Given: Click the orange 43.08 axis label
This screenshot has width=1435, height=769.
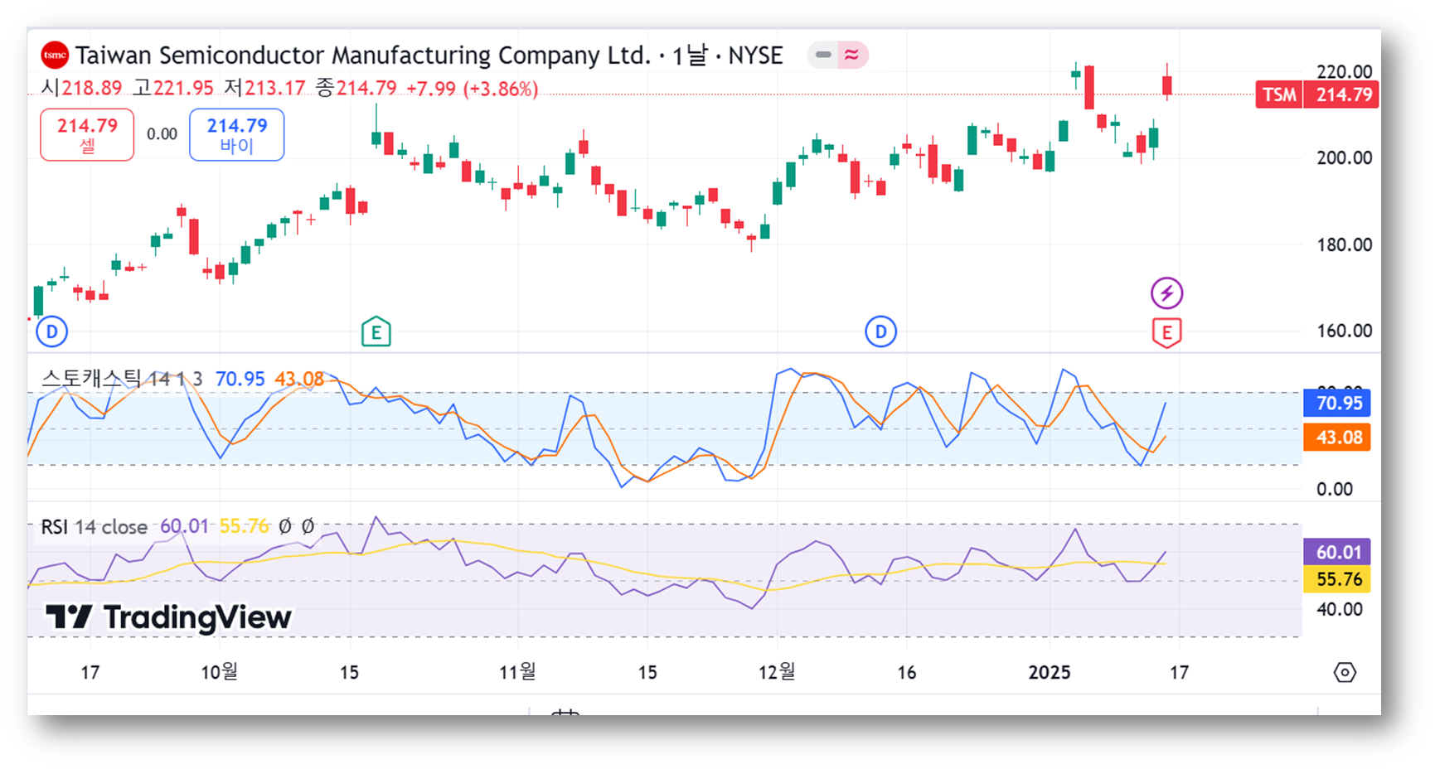Looking at the screenshot, I should coord(1337,437).
